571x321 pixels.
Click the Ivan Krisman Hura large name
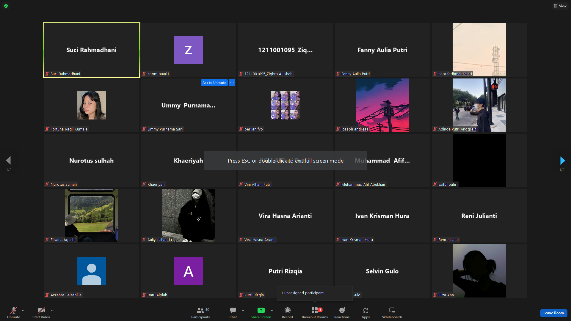pyautogui.click(x=382, y=216)
